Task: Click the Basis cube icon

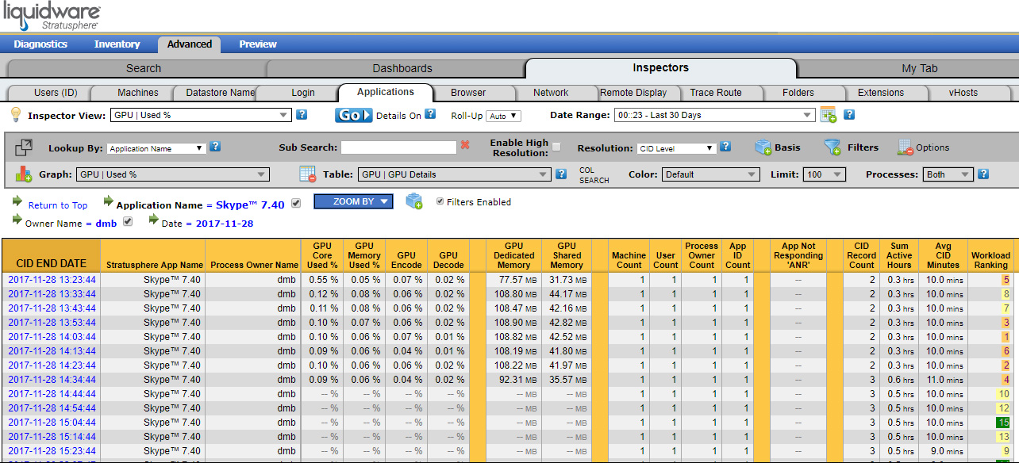Action: coord(763,147)
